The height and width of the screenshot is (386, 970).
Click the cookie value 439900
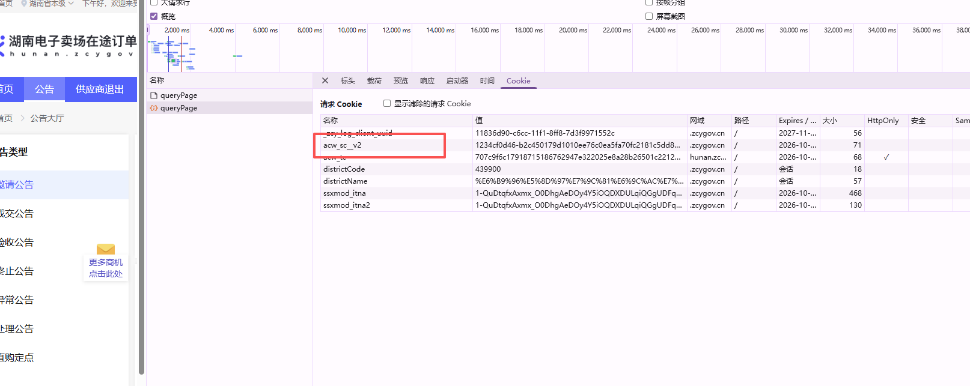click(488, 169)
